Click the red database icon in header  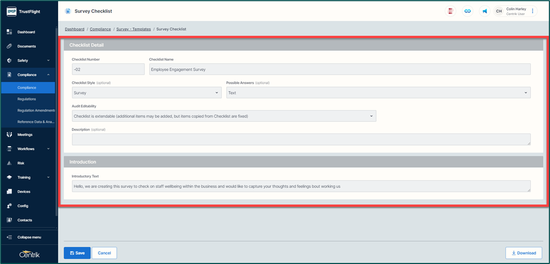click(x=450, y=11)
